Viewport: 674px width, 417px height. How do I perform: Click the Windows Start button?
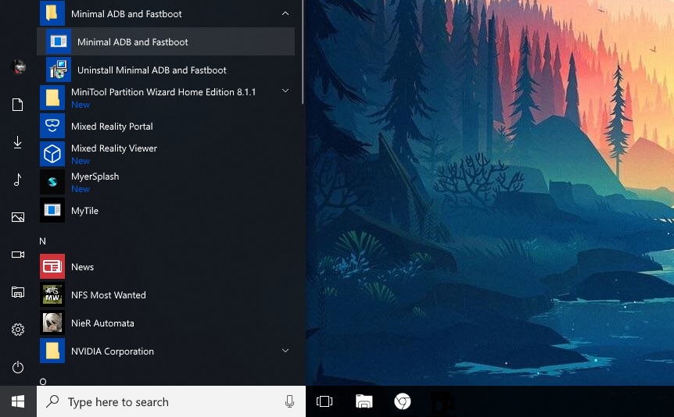18,401
